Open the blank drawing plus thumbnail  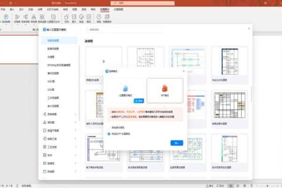click(x=103, y=62)
